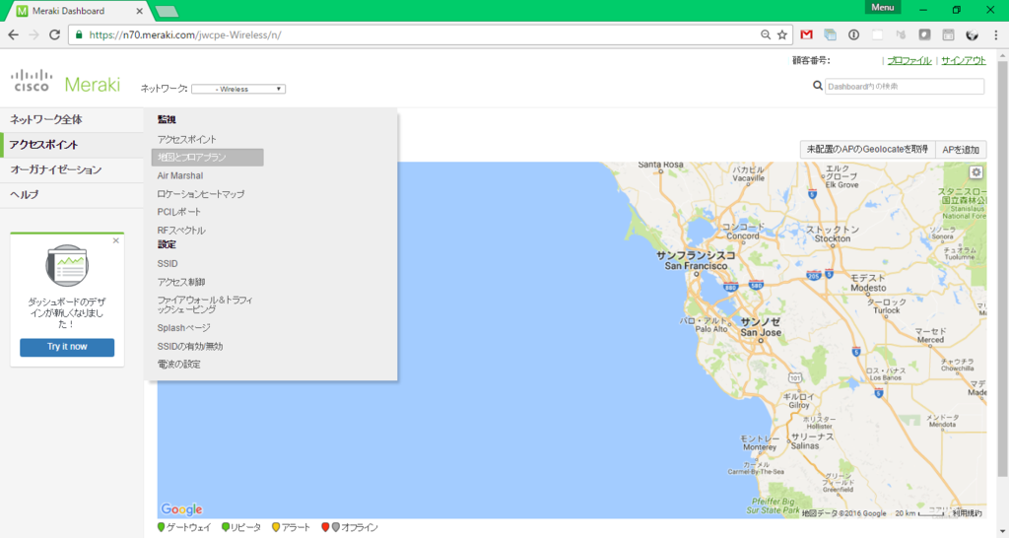Open the Gmail extension icon

(x=806, y=34)
